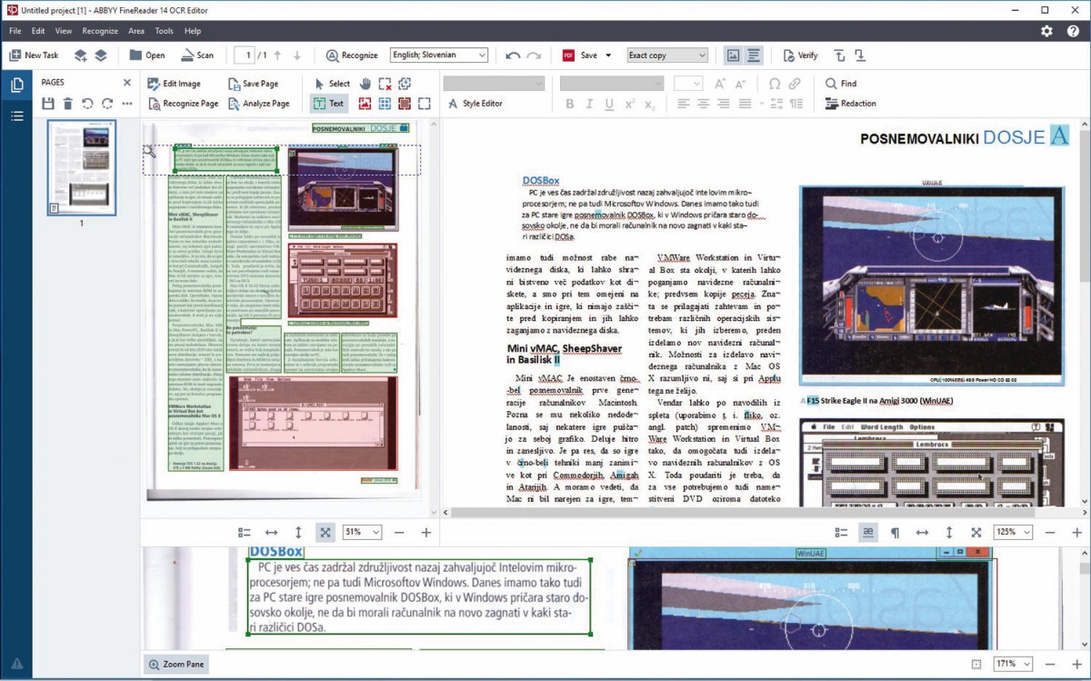Activate the Text area tool
The height and width of the screenshot is (681, 1091).
tap(328, 104)
